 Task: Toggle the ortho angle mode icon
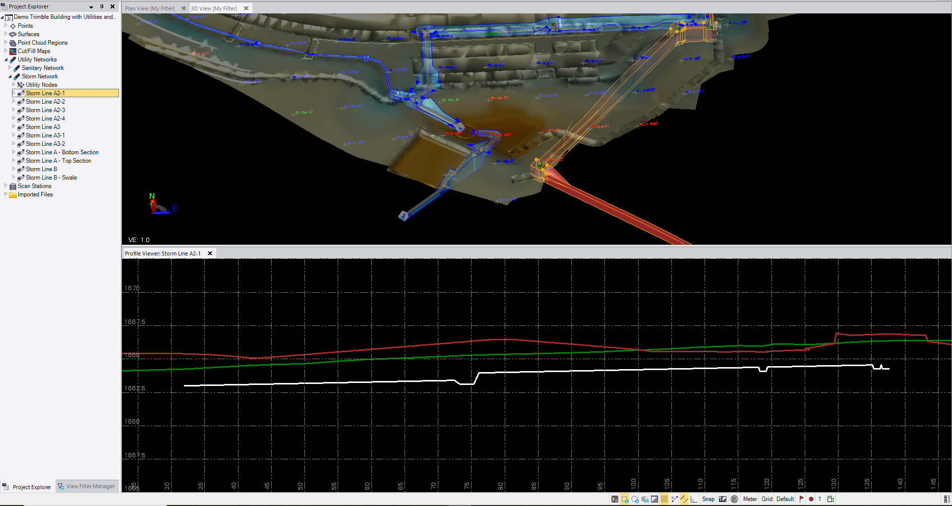[694, 499]
